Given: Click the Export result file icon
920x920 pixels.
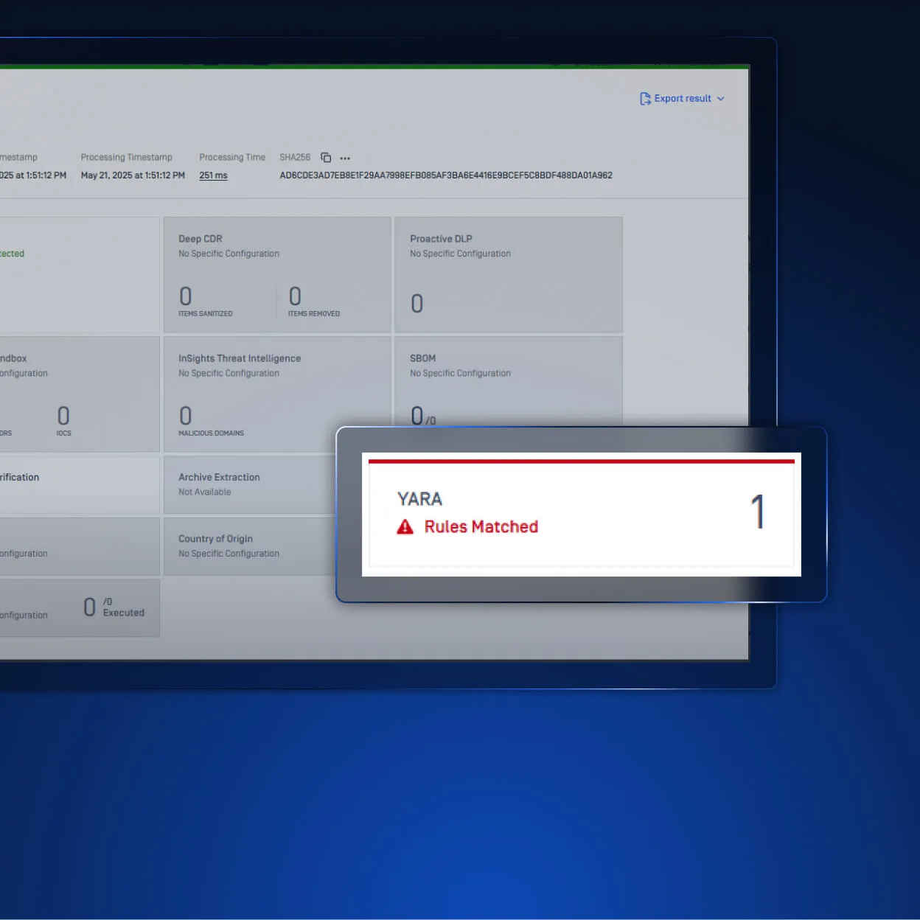Looking at the screenshot, I should click(645, 99).
